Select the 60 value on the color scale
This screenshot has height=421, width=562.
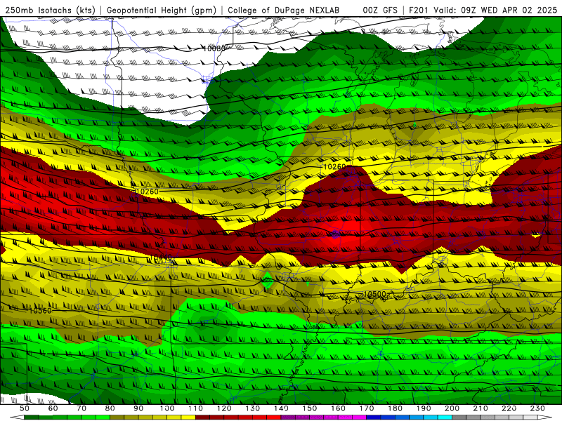coord(53,408)
